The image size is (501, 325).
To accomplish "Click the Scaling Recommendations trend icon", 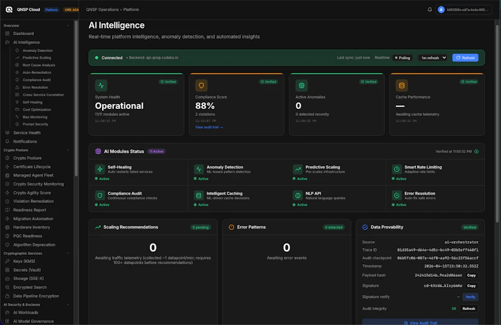I will pyautogui.click(x=98, y=227).
